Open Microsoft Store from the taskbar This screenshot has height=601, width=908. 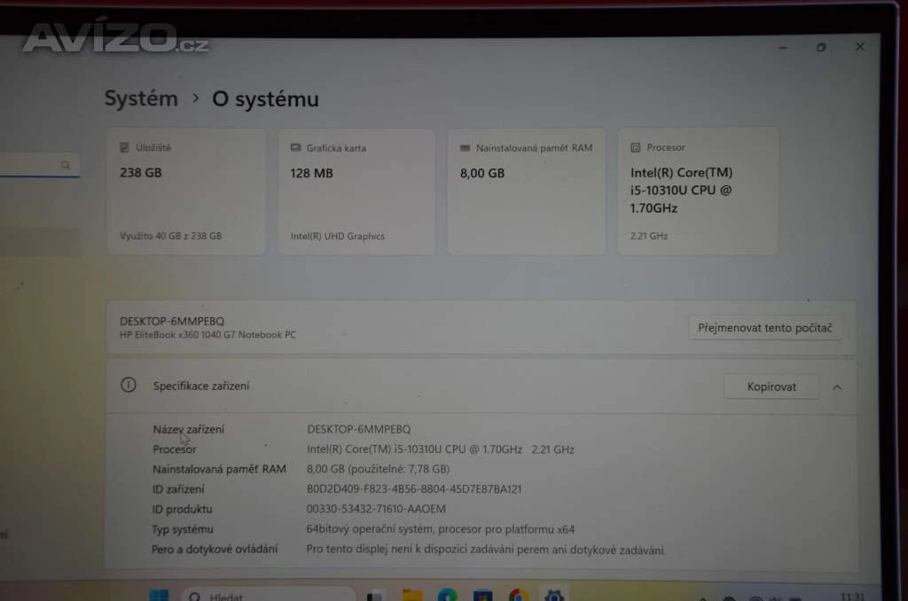[x=482, y=595]
